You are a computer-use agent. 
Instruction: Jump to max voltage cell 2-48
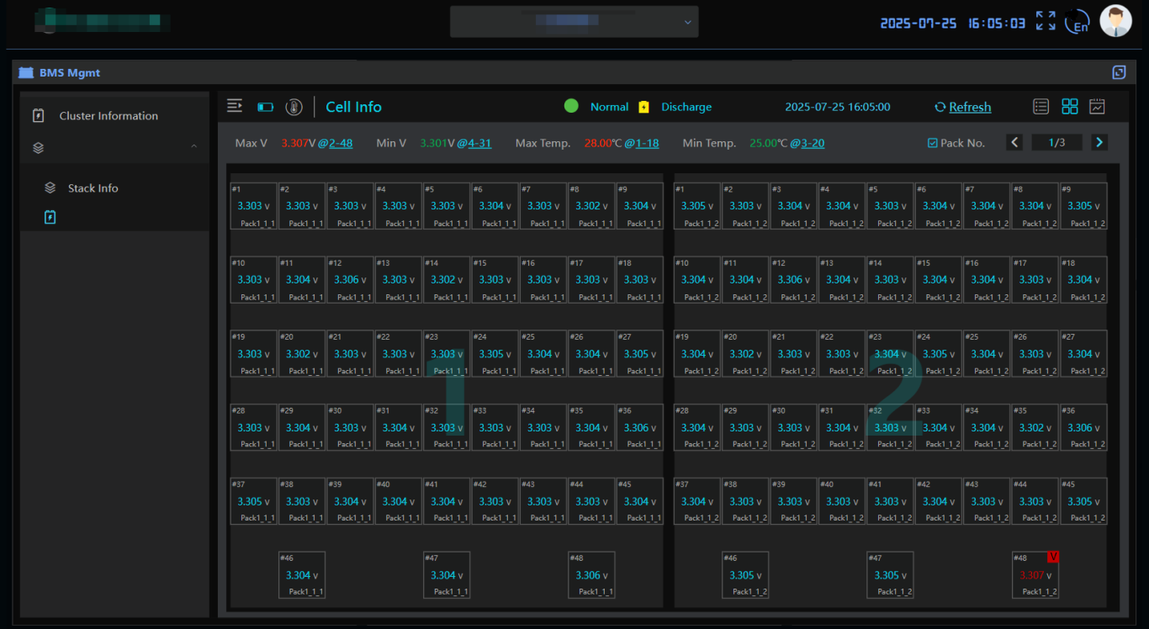point(340,143)
